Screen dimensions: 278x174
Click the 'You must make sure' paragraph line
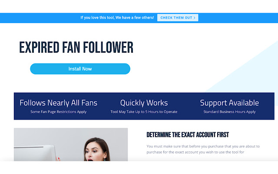(x=203, y=146)
